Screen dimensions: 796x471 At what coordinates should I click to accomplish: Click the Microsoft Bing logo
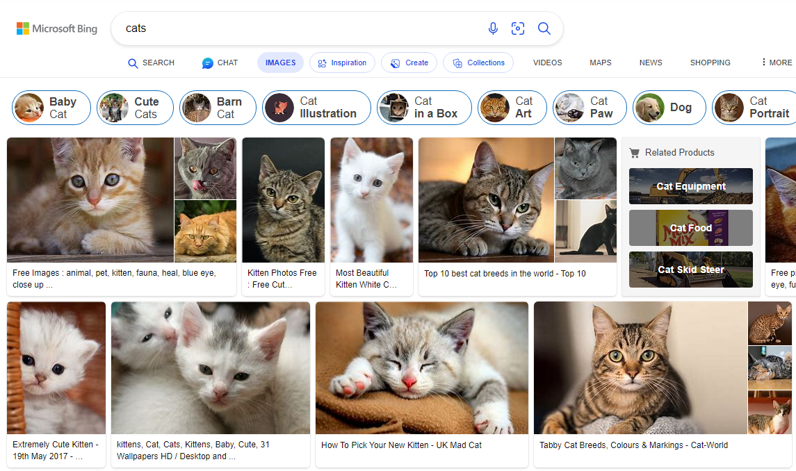point(56,28)
